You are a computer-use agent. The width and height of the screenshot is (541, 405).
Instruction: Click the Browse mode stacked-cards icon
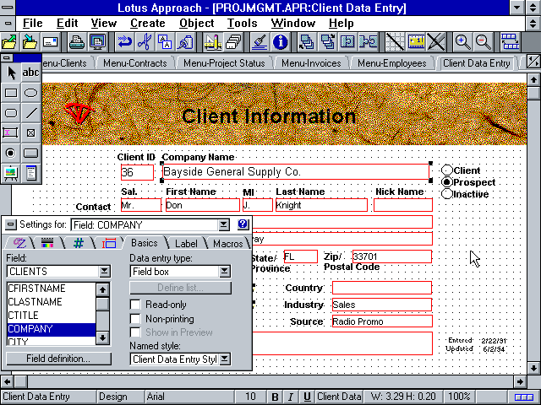tap(233, 42)
